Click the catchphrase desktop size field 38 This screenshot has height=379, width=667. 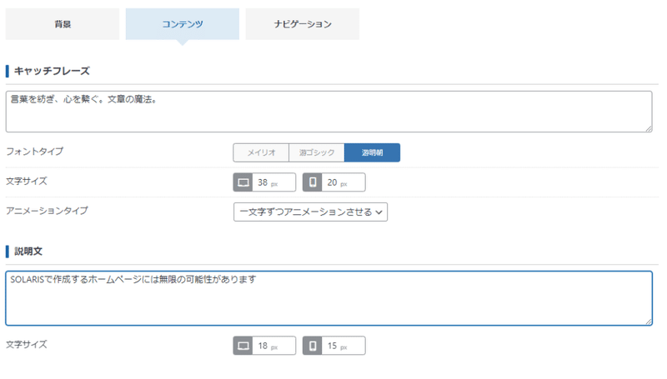coord(274,182)
